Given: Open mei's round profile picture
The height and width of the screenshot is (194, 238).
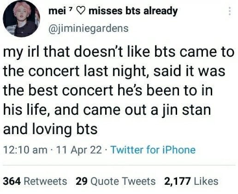Looking at the screenshot, I should (21, 18).
